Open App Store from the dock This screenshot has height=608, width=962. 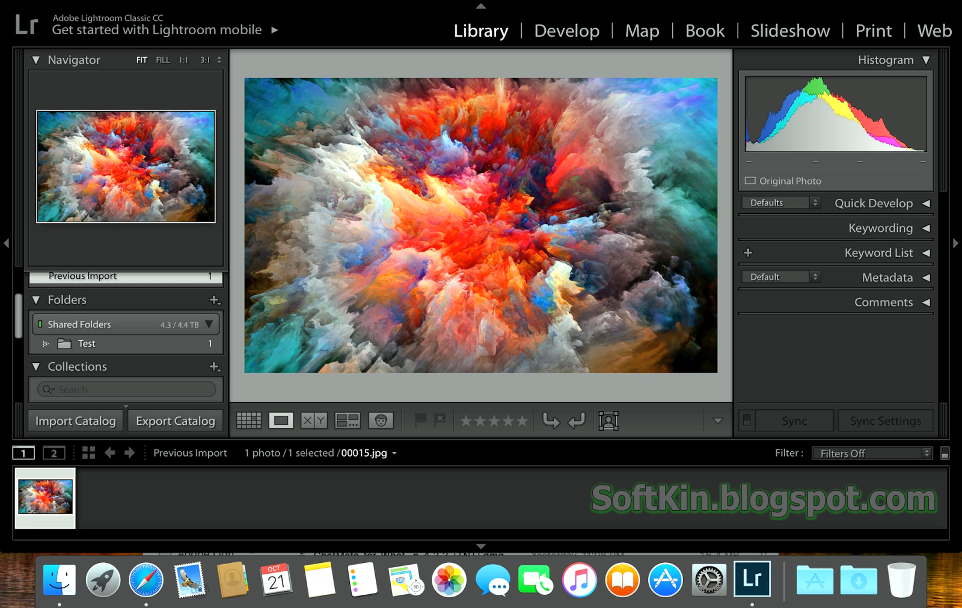coord(666,580)
